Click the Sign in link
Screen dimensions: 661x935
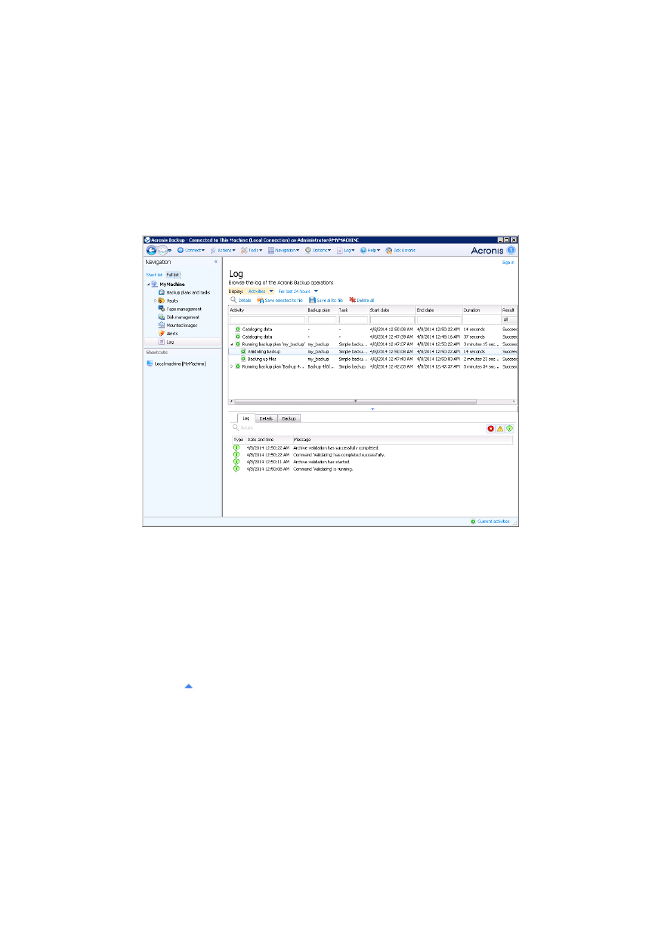point(508,262)
